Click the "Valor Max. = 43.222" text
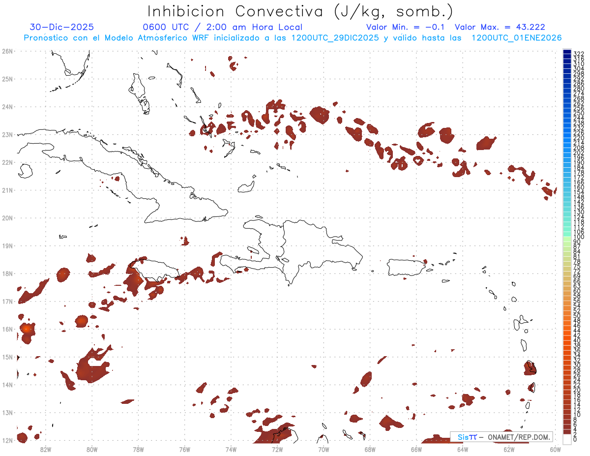Image resolution: width=590 pixels, height=456 pixels. point(500,27)
